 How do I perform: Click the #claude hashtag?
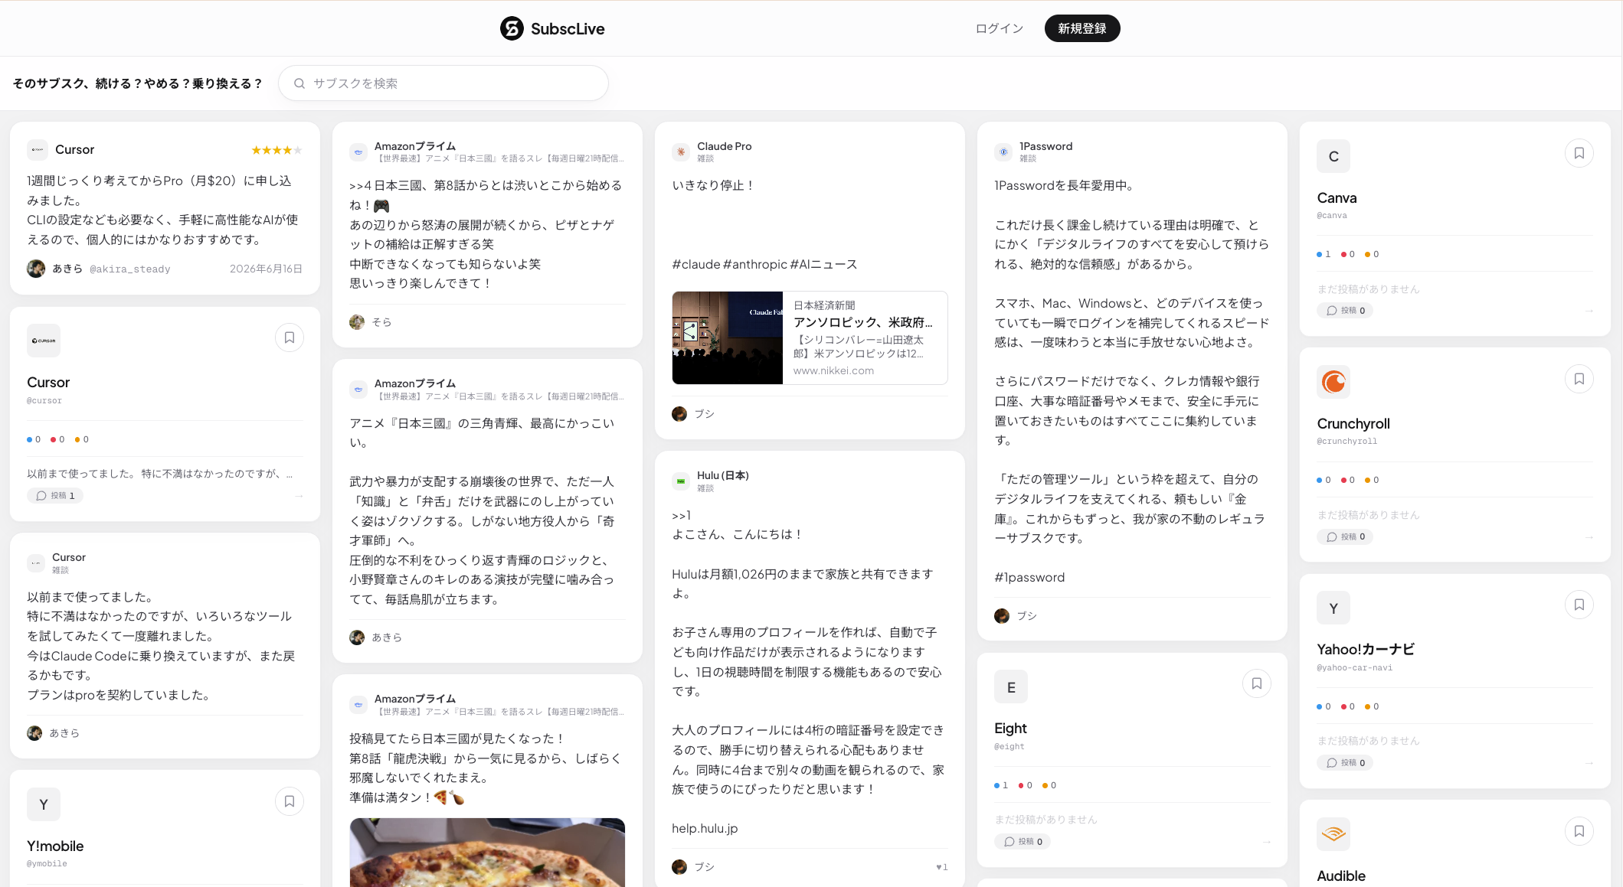click(x=696, y=265)
